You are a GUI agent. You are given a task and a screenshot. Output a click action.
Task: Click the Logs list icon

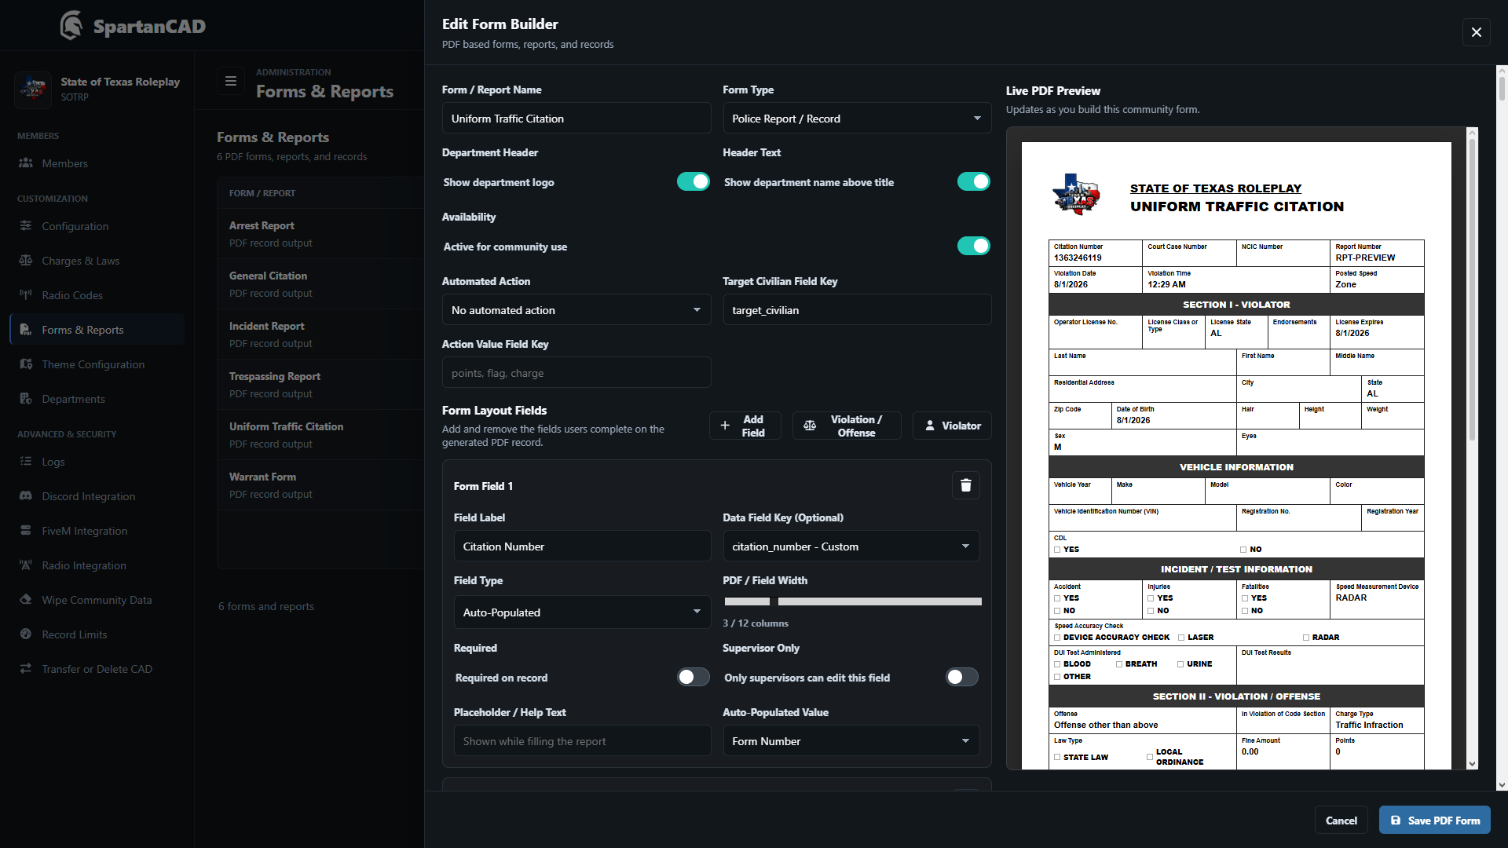click(x=26, y=462)
